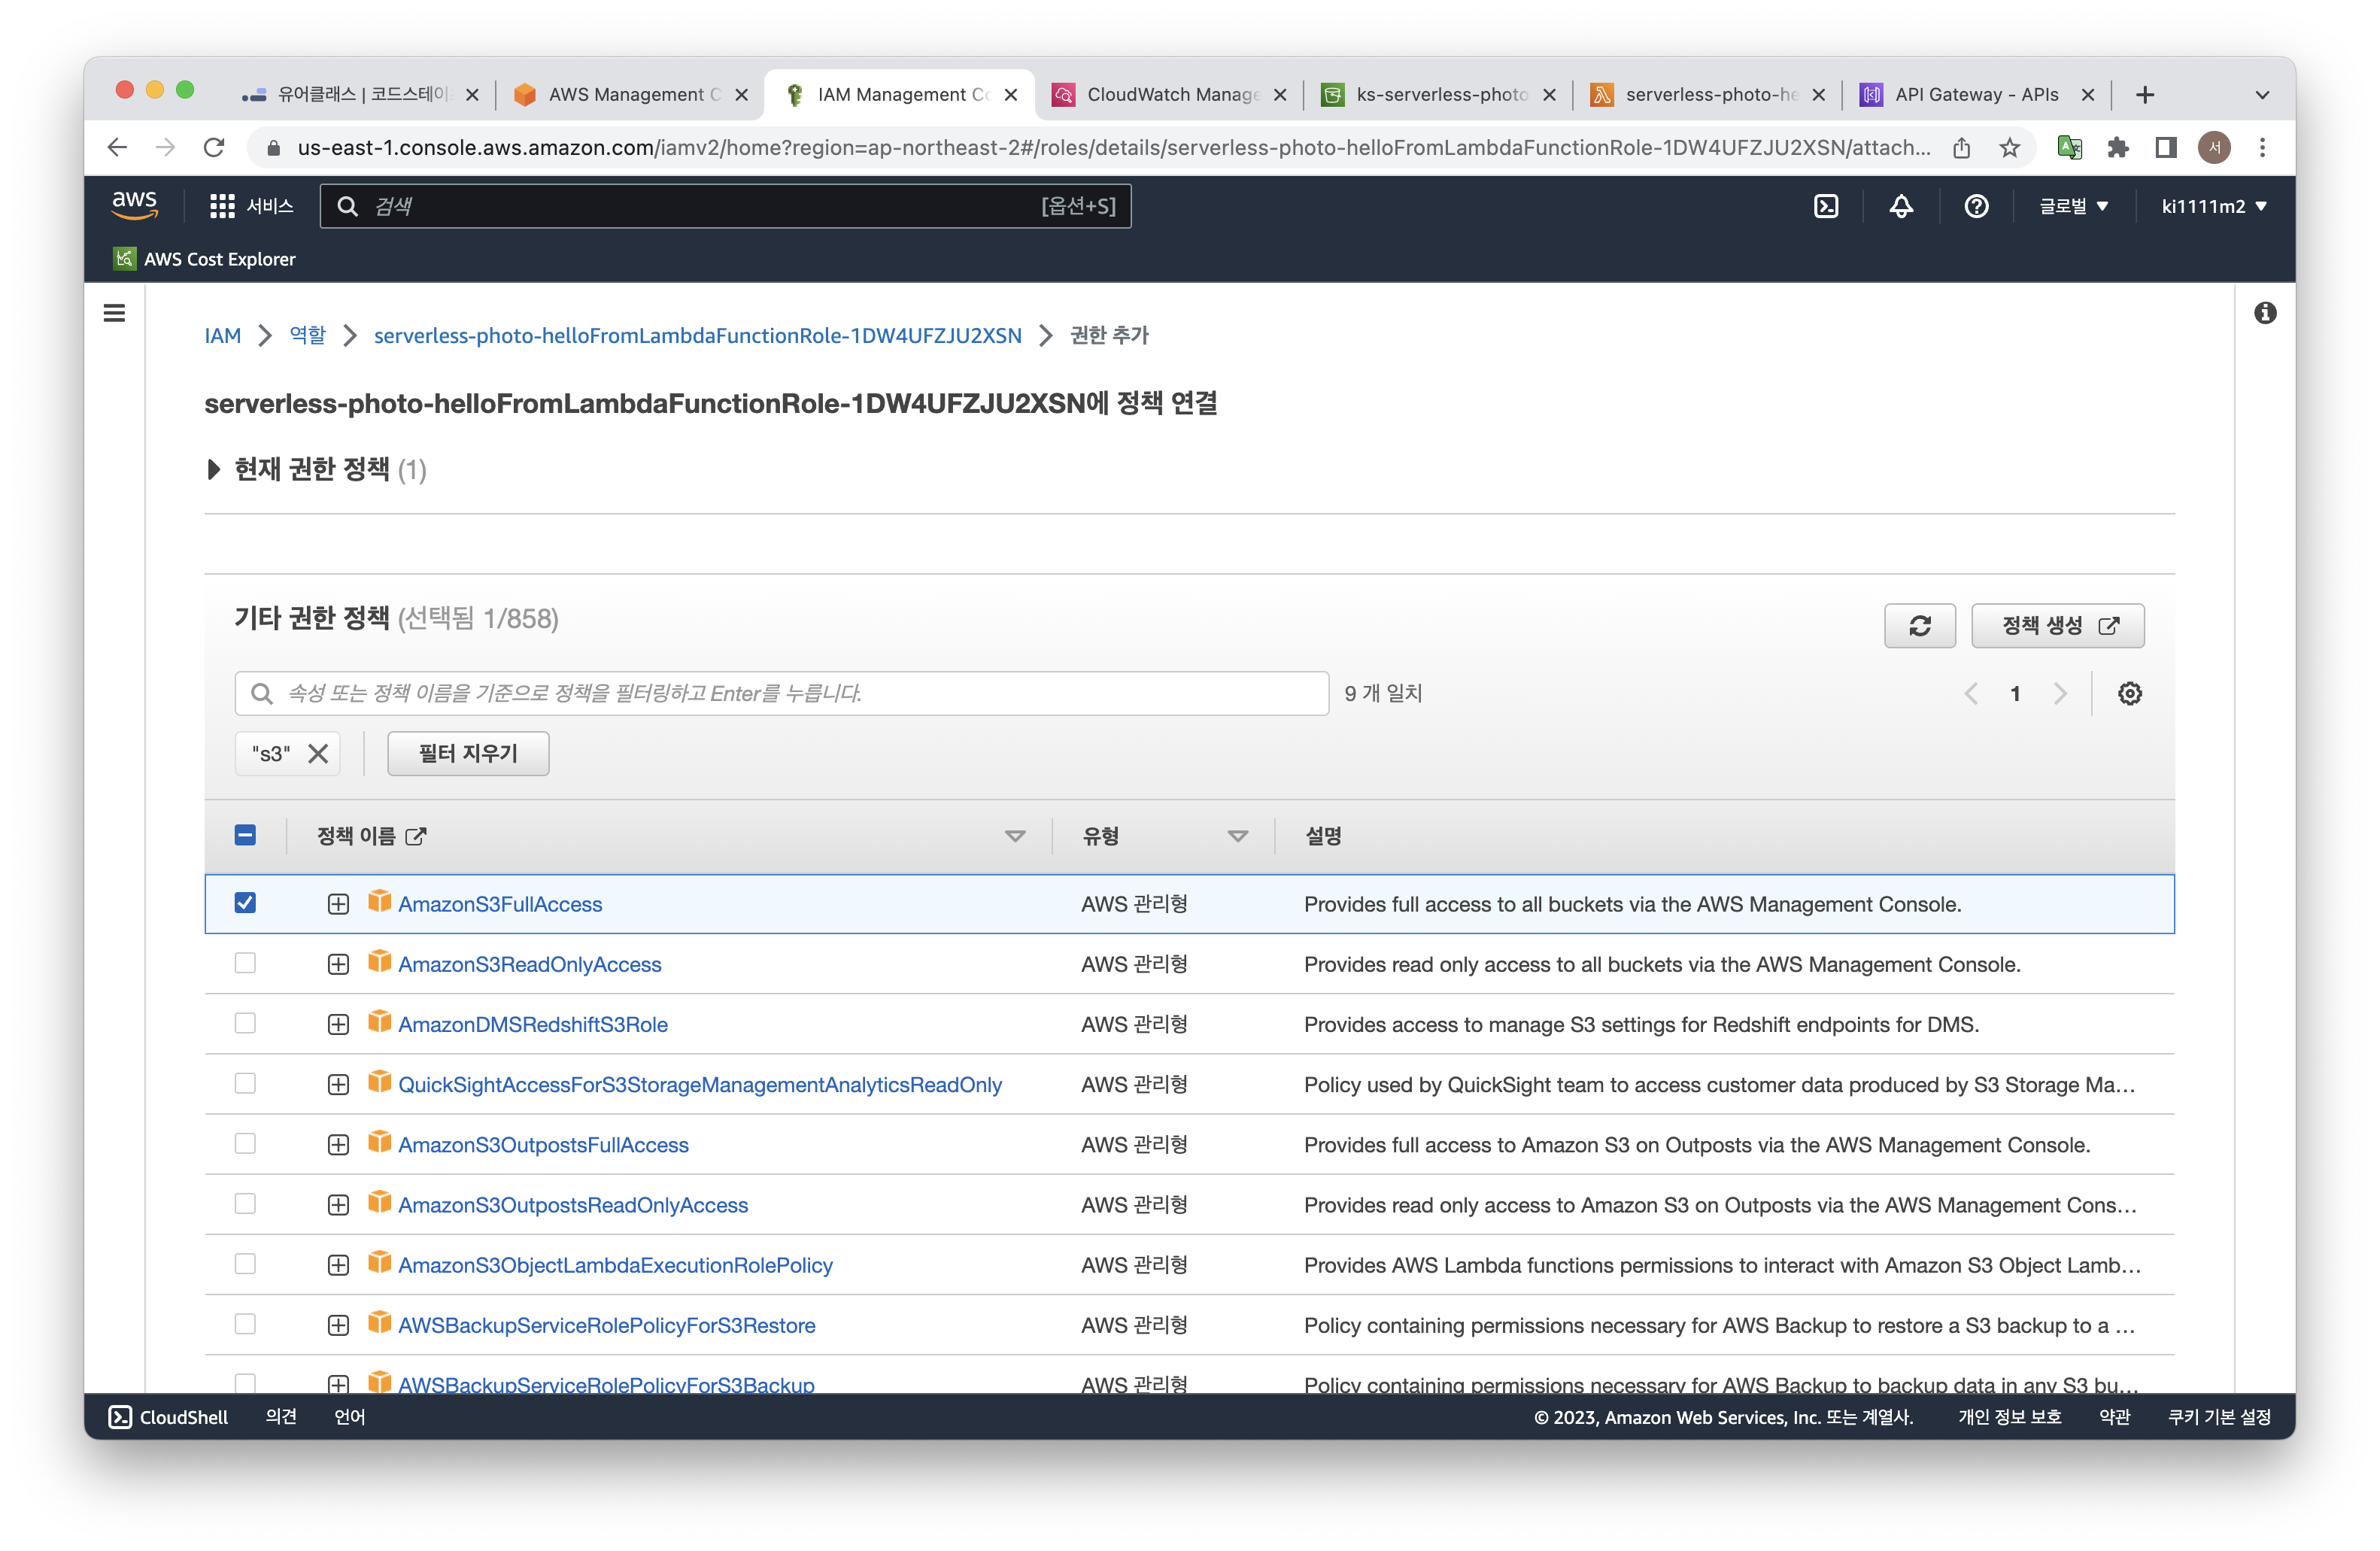2380x1551 pixels.
Task: Check the AmazonS3ObjectLambdaExecutionRolePolicy checkbox
Action: click(245, 1264)
